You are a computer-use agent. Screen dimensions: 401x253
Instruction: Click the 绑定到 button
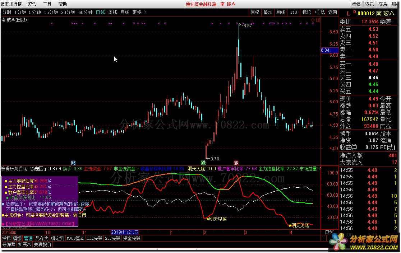[x=58, y=238]
